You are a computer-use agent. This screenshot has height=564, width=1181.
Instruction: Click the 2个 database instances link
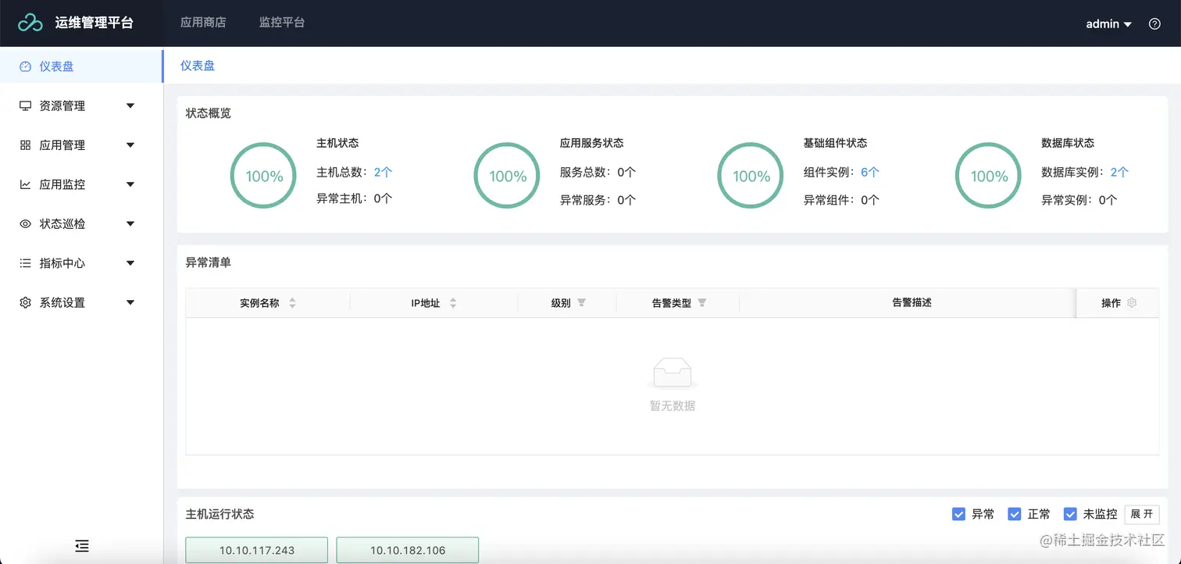click(x=1119, y=172)
